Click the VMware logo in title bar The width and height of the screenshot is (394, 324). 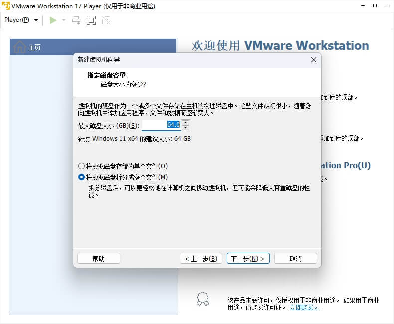tap(6, 6)
